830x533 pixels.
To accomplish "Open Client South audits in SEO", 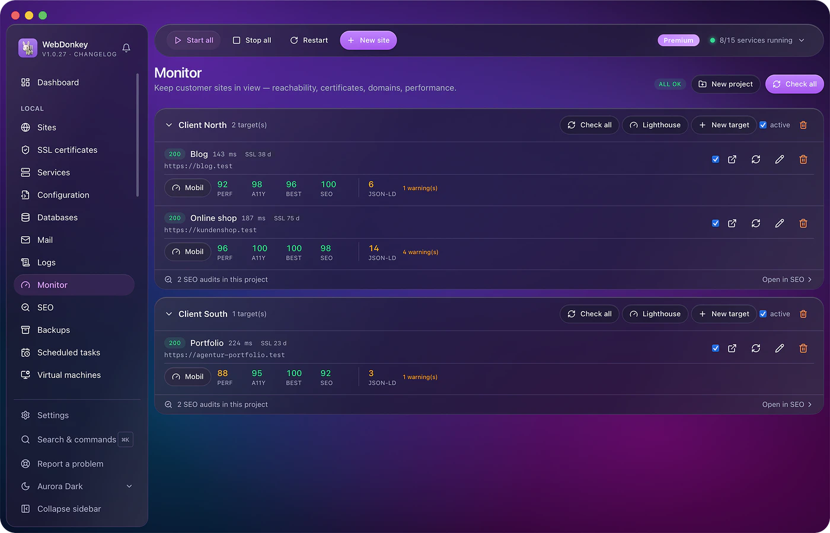I will 787,404.
